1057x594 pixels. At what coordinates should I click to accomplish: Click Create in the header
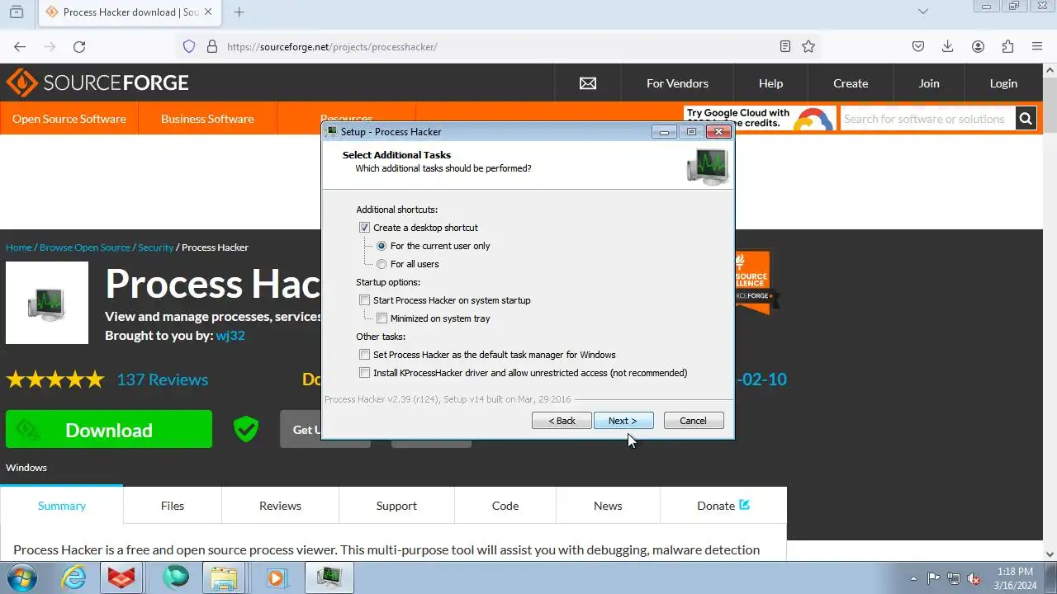click(x=851, y=83)
